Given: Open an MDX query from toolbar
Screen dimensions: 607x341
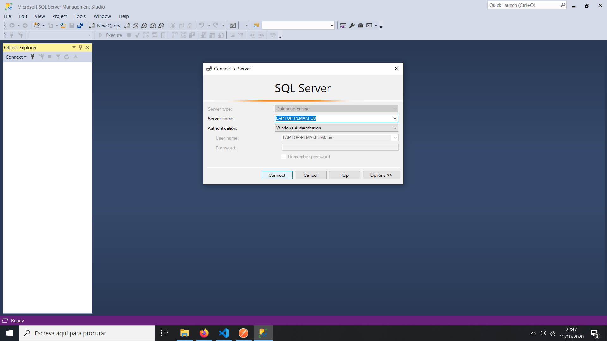Looking at the screenshot, I should pyautogui.click(x=136, y=26).
